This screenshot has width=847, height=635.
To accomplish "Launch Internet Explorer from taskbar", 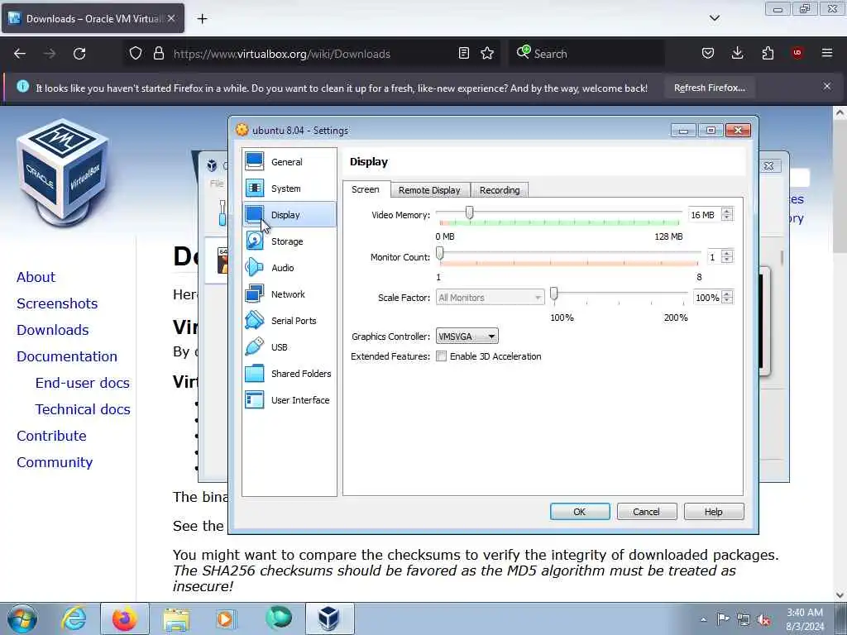I will 74,618.
